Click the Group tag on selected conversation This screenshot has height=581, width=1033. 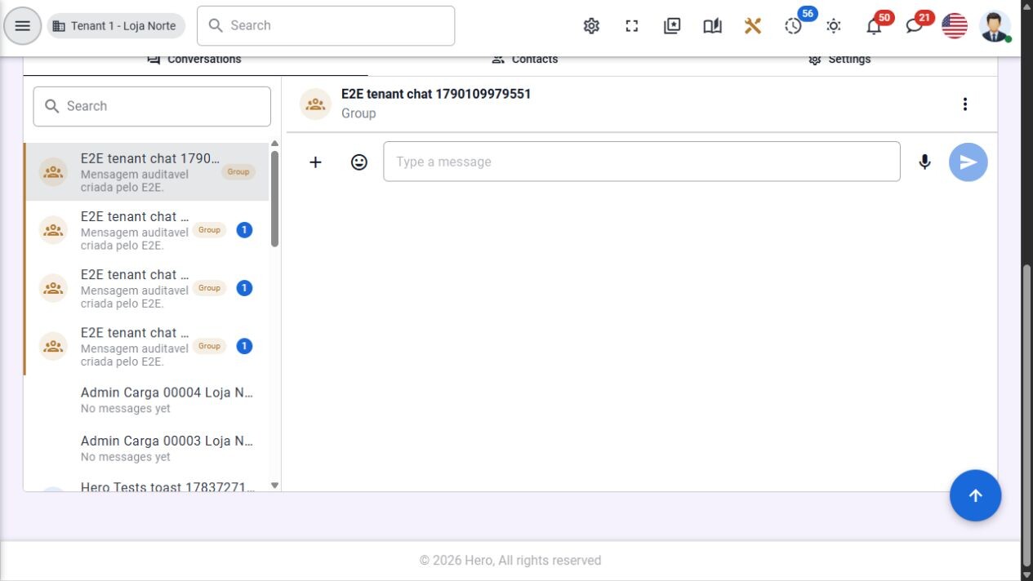(238, 172)
